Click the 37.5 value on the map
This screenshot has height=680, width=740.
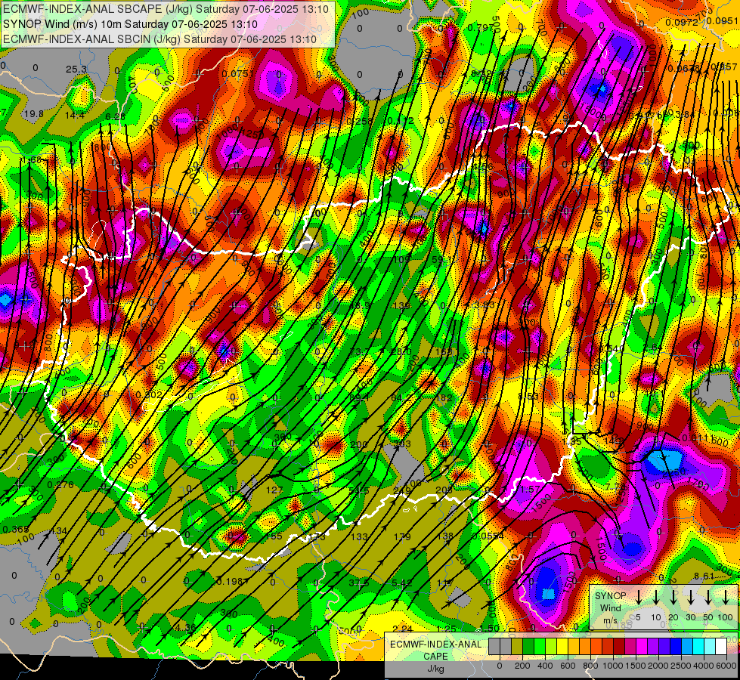(x=359, y=583)
